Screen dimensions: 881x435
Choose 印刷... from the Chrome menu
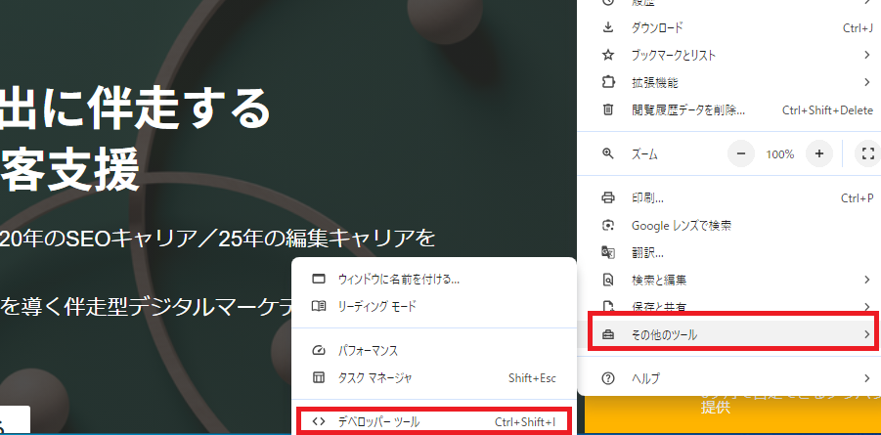point(728,197)
